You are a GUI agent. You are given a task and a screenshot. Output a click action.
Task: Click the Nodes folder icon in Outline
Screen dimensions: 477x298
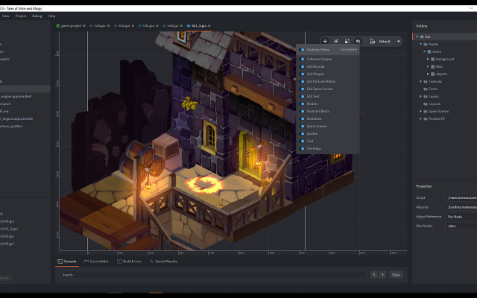426,44
